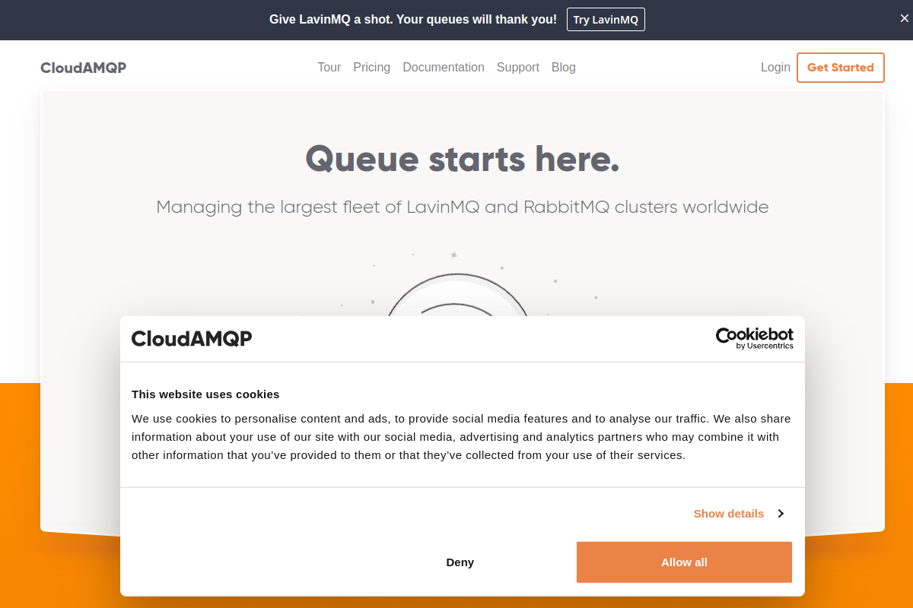The image size is (913, 608).
Task: Allow all cookies
Action: coord(684,562)
